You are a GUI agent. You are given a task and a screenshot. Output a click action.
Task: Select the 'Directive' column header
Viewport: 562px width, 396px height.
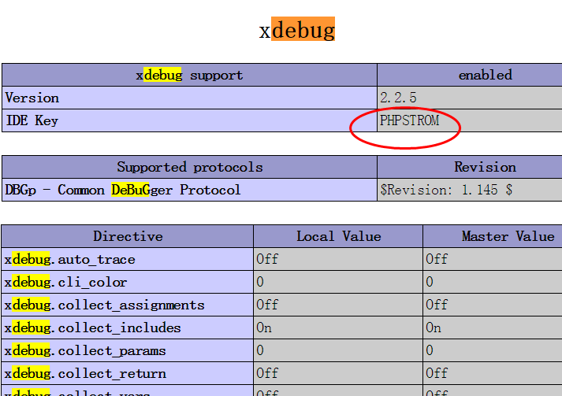tap(128, 236)
